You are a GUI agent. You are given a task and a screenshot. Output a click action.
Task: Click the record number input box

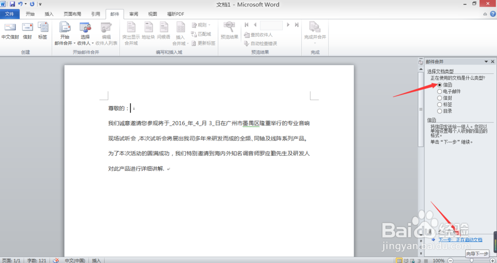[271, 25]
